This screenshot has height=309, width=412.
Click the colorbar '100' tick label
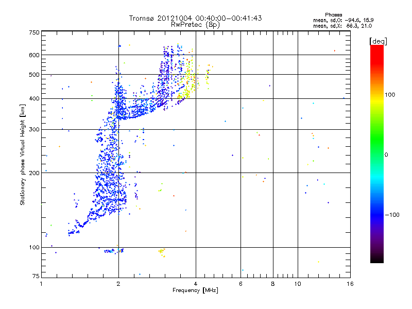[x=390, y=95]
